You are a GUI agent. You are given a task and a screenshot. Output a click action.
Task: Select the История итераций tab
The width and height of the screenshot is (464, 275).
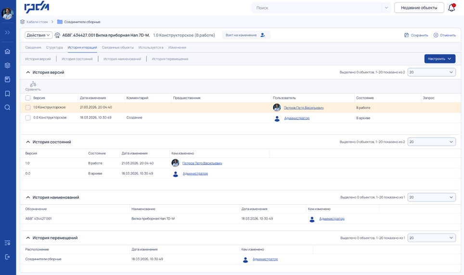pos(82,47)
